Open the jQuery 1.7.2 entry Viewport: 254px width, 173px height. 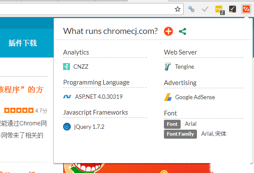click(x=84, y=127)
